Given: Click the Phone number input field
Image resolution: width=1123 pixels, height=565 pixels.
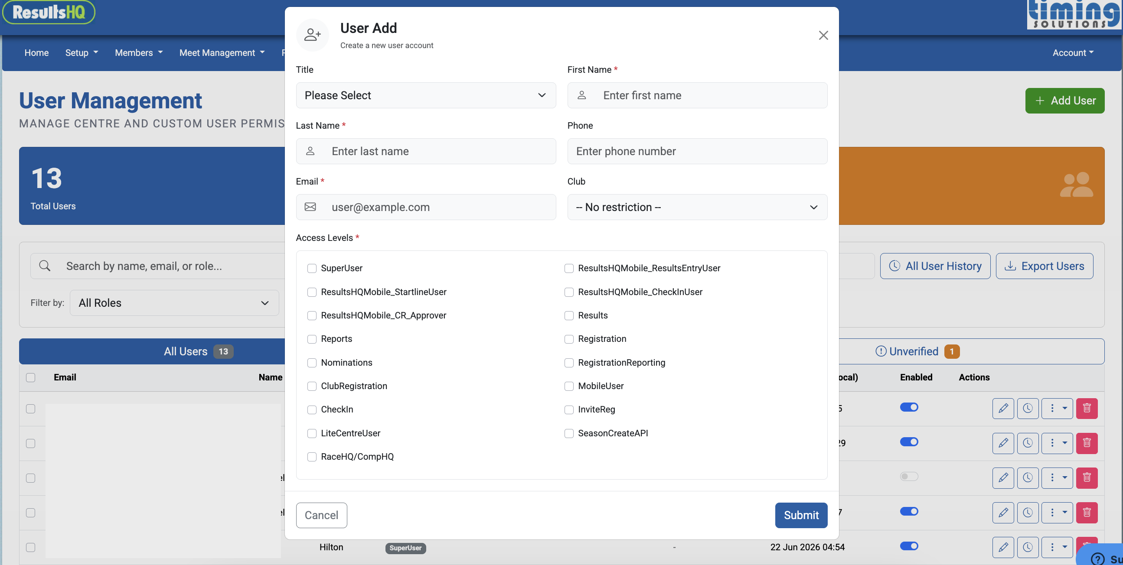Looking at the screenshot, I should 697,151.
